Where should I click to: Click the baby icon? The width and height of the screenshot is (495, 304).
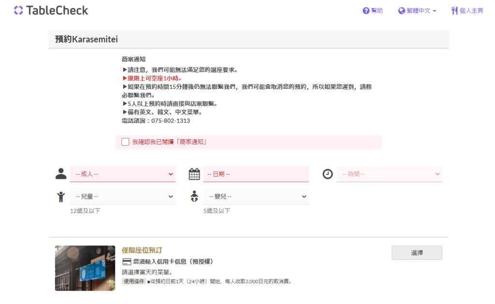coord(194,196)
